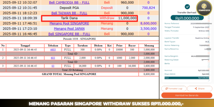Select the Menang type cell for JAPAN row
The width and height of the screenshot is (214, 107).
click(107, 29)
